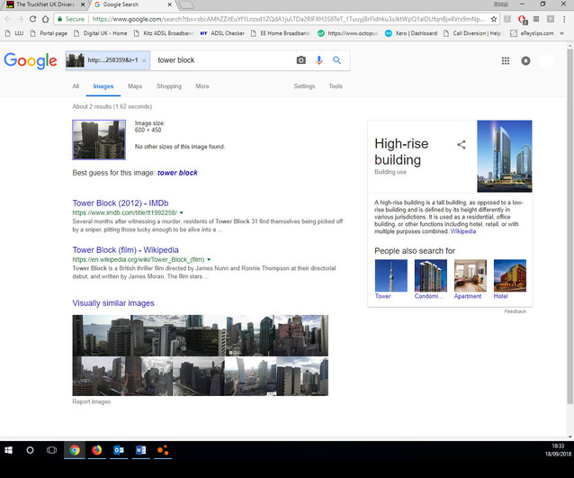Switch to the Maps results tab
Viewport: 574px width, 478px height.
(135, 86)
